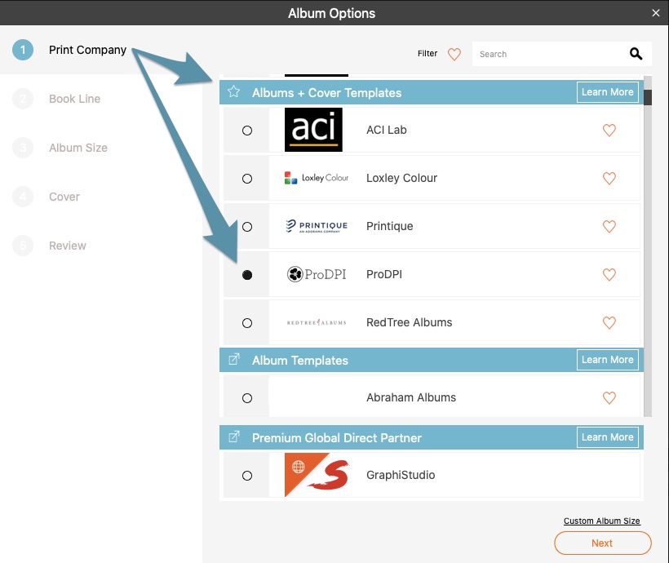669x563 pixels.
Task: Go to the Book Line step
Action: point(56,99)
